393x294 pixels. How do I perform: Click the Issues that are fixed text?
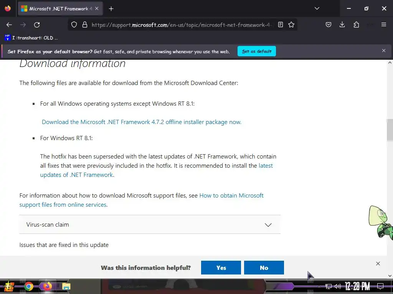[x=64, y=245]
